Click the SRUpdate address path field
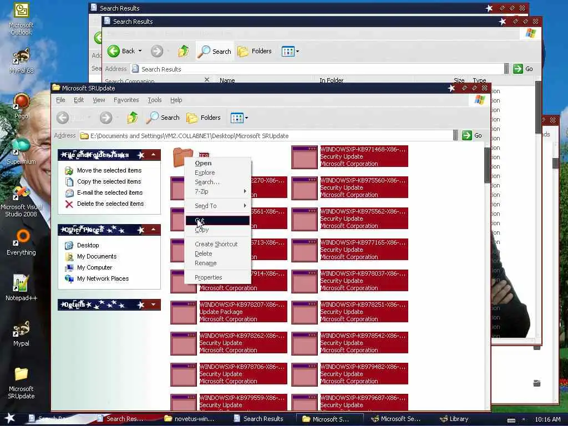This screenshot has width=568, height=426. pos(266,136)
